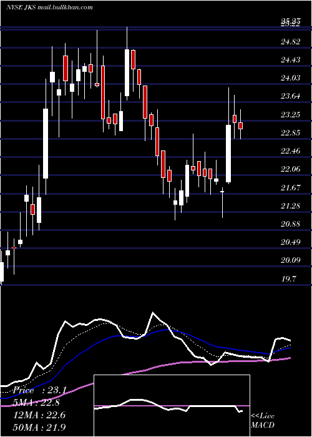Click the 22.46 price axis label
Image resolution: width=312 pixels, height=437 pixels.
[291, 151]
